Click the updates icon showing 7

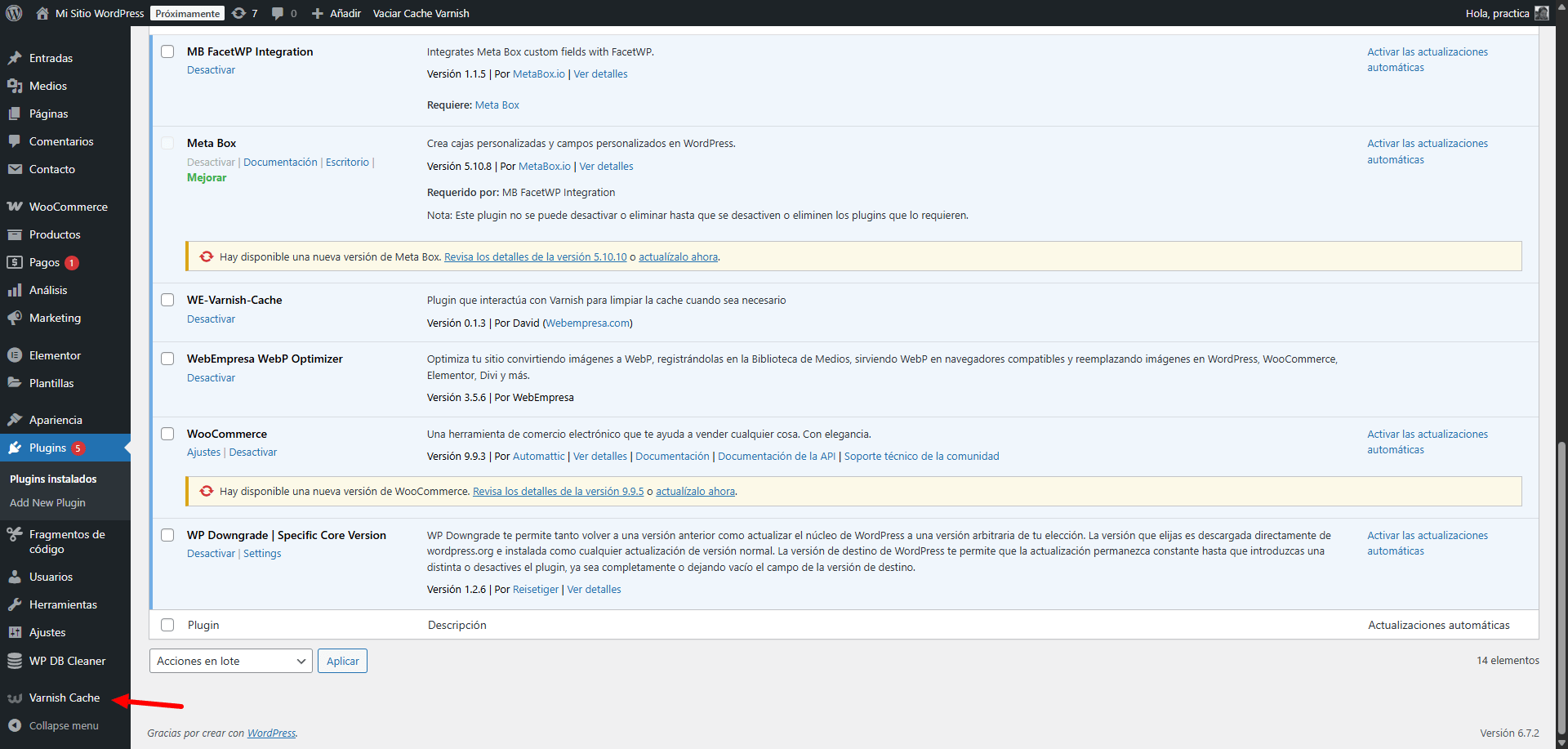238,13
